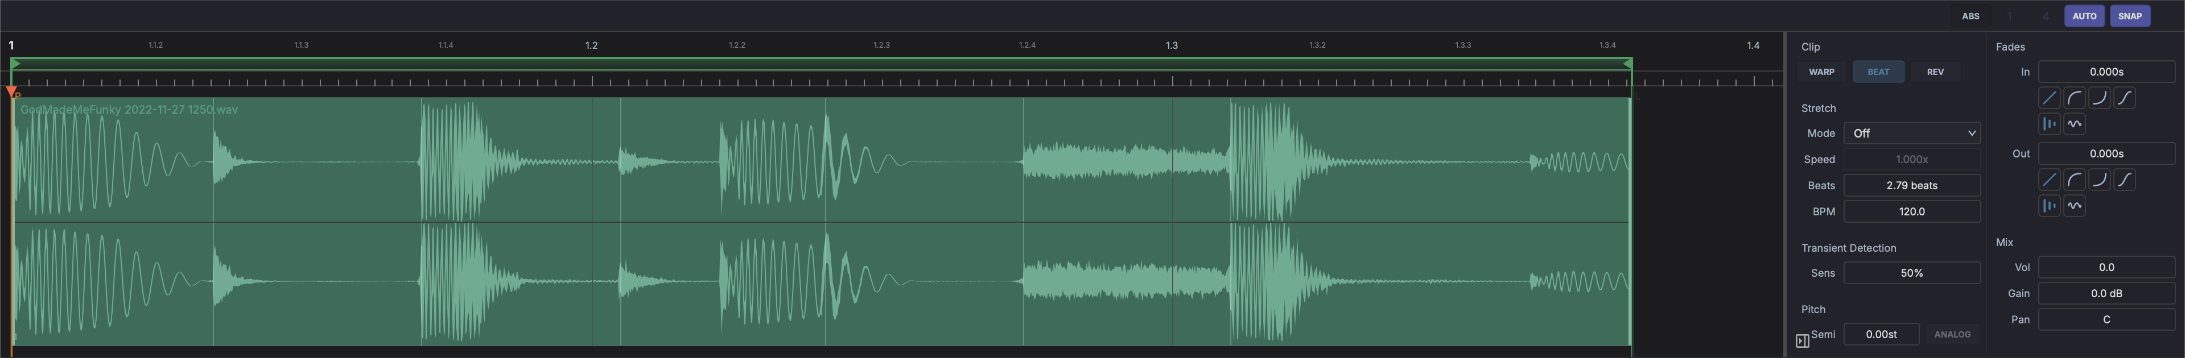Click Fade Out vertical bars icon

click(x=2049, y=206)
